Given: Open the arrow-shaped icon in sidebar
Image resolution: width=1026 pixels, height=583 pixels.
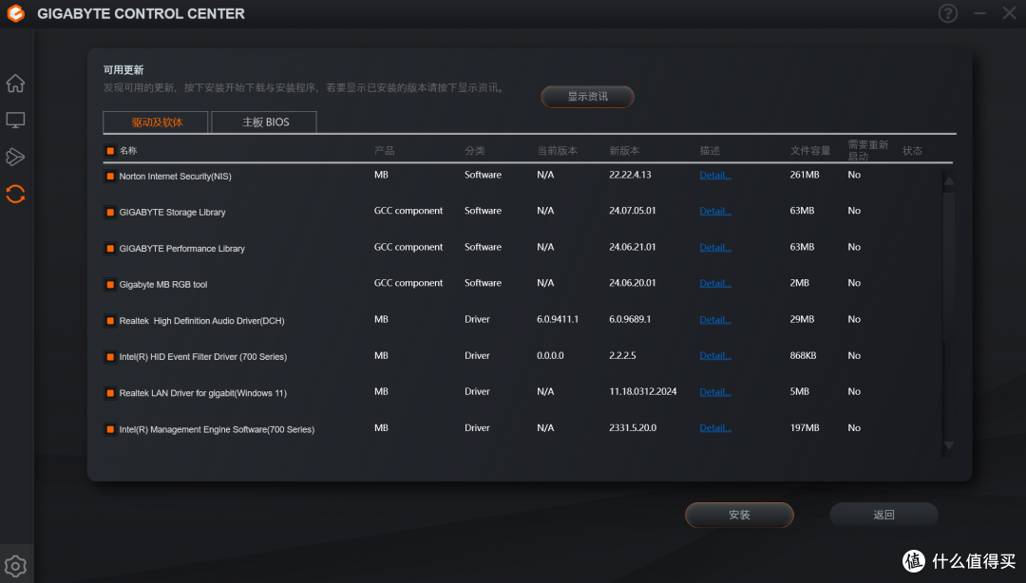Looking at the screenshot, I should pos(16,157).
